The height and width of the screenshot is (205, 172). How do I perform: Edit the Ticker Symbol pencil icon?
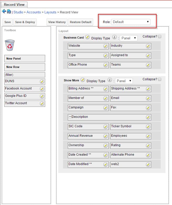pyautogui.click(x=148, y=127)
